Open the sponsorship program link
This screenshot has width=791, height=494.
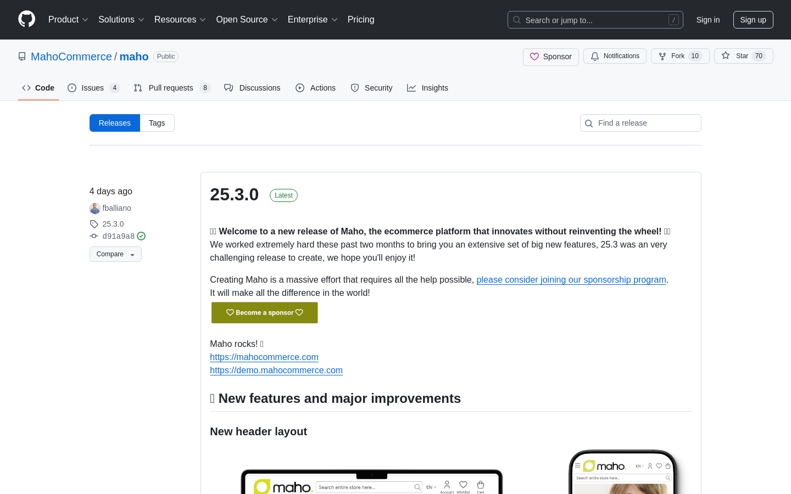(x=571, y=279)
